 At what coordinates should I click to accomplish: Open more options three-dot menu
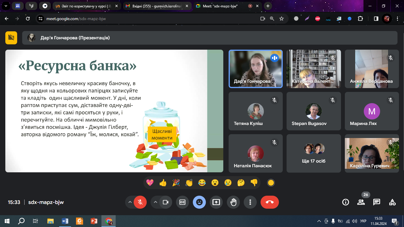(250, 202)
